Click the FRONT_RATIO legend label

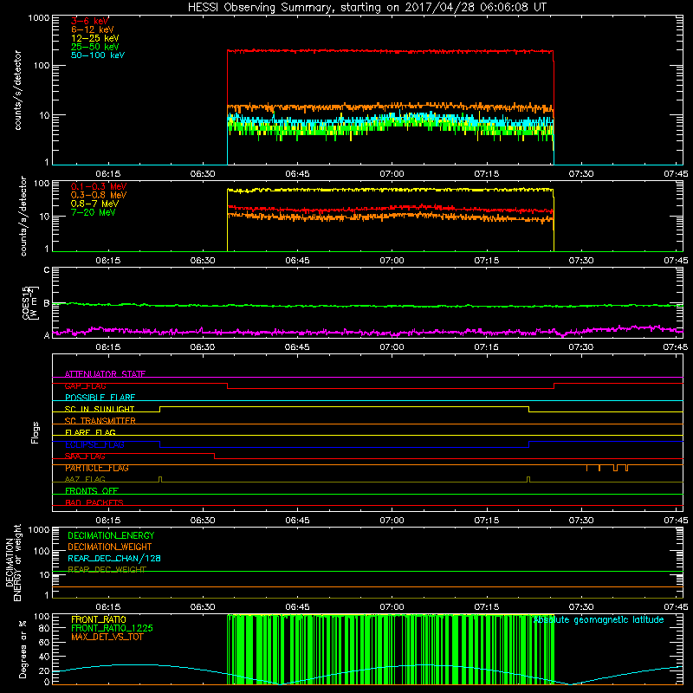click(x=99, y=619)
